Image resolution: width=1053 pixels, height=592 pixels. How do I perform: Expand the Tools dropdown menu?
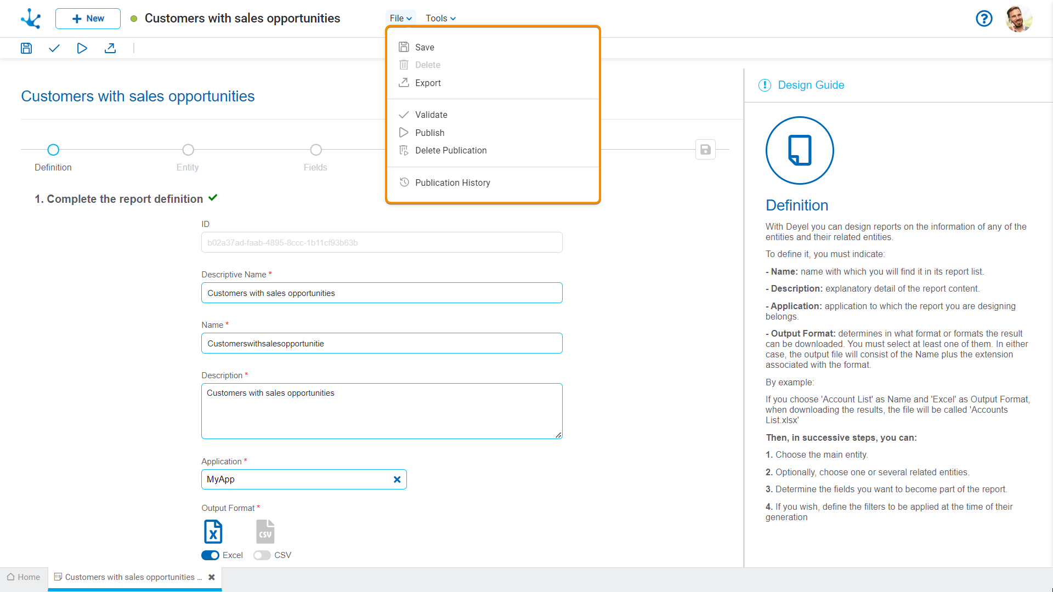coord(440,19)
